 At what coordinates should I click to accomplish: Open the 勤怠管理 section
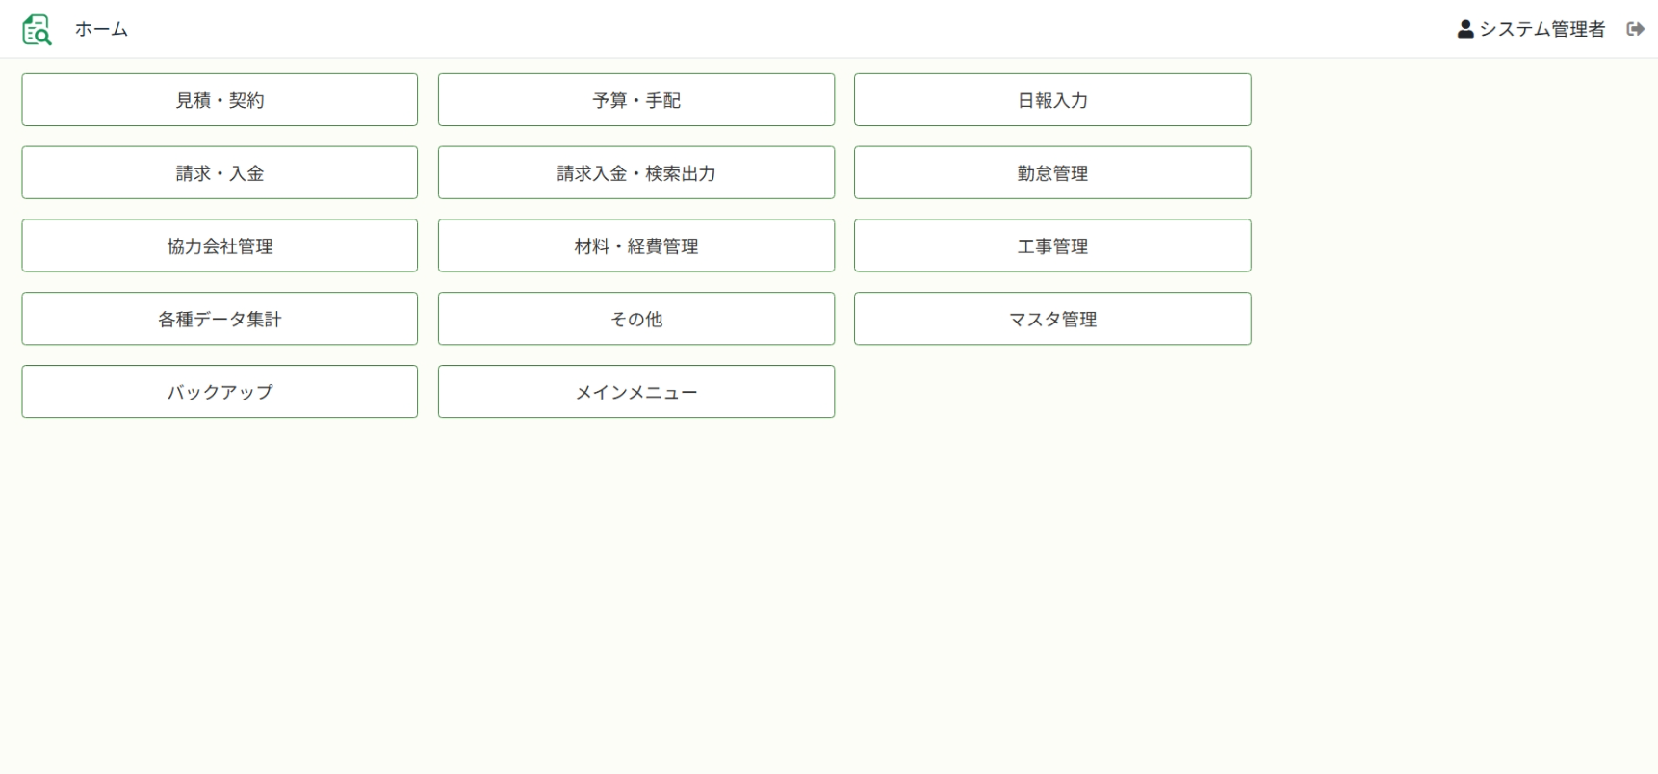point(1051,173)
